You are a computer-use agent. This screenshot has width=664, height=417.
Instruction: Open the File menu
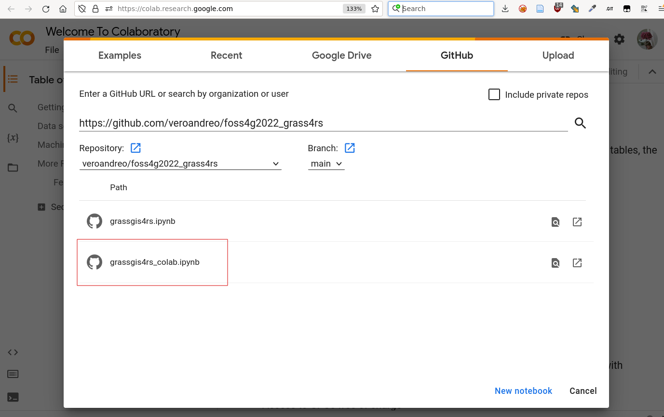pyautogui.click(x=52, y=50)
